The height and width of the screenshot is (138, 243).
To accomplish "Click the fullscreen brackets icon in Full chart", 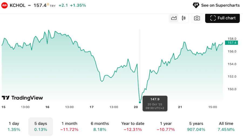I will [213, 18].
